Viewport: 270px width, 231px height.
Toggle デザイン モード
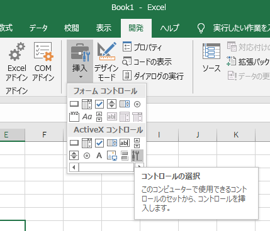[106, 61]
